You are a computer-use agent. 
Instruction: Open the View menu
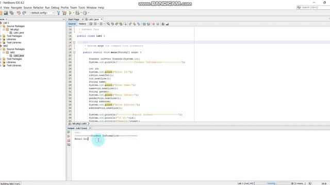(x=6, y=8)
